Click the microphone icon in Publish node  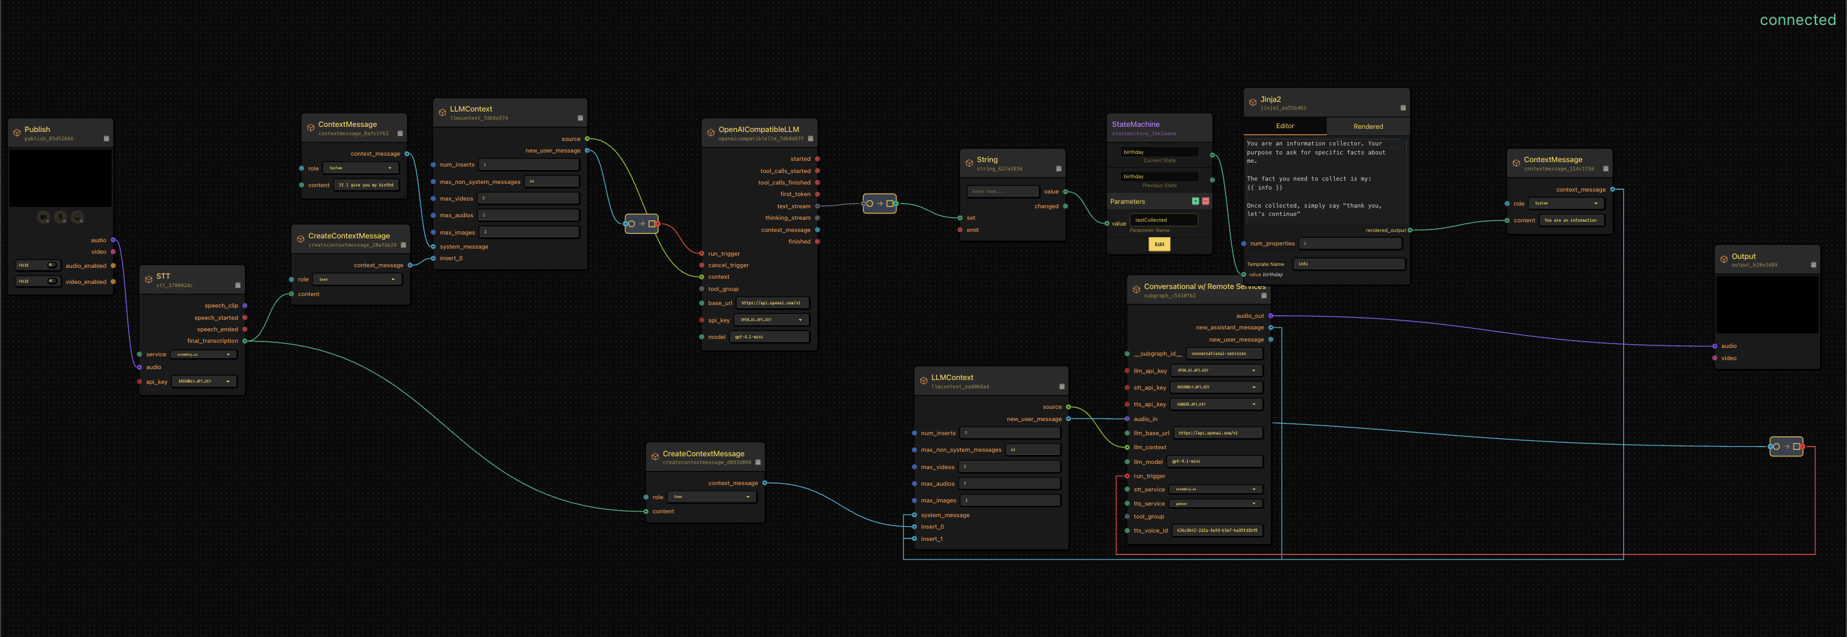tap(61, 217)
